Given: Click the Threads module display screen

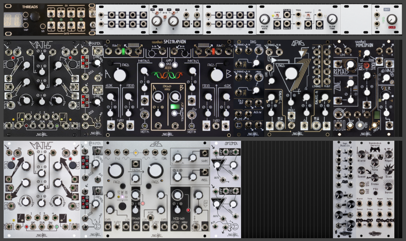Looking at the screenshot, I should pyautogui.click(x=13, y=20).
